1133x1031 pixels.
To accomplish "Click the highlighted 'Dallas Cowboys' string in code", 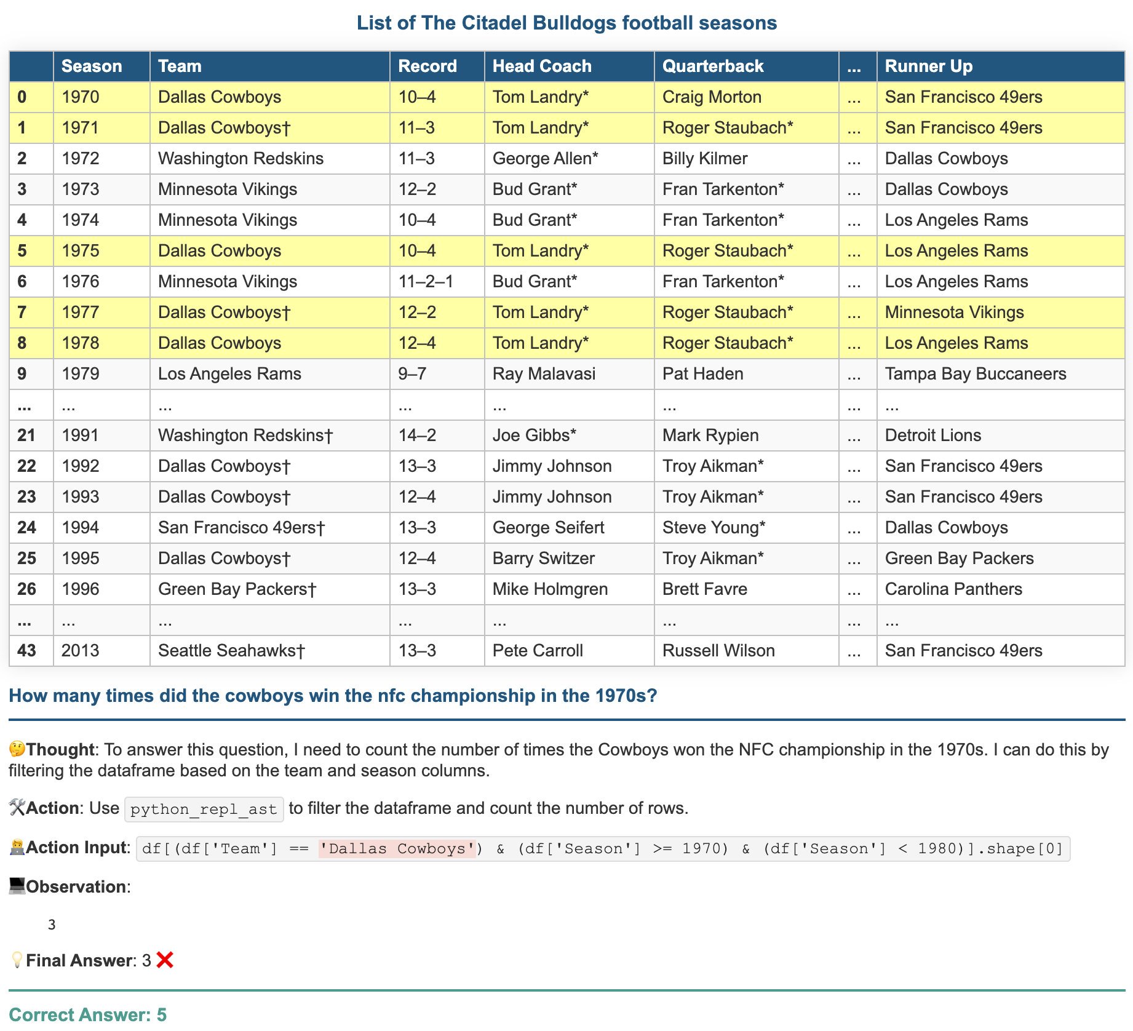I will (x=397, y=849).
